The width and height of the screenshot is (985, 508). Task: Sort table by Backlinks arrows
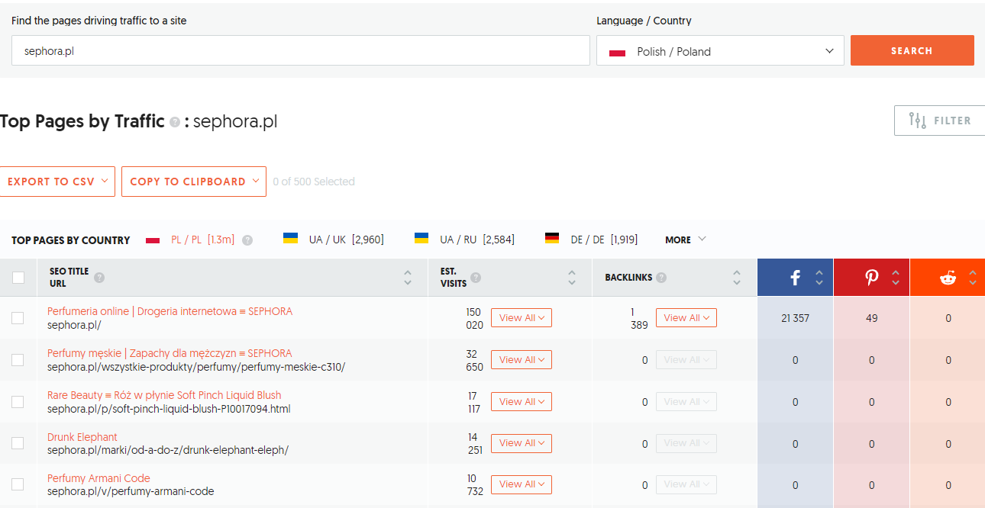[x=737, y=278]
